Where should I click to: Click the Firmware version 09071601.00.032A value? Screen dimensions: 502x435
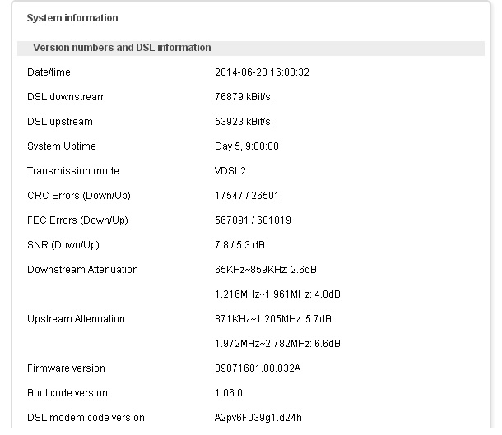[258, 368]
